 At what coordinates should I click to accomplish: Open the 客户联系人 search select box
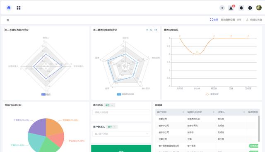(x=121, y=134)
